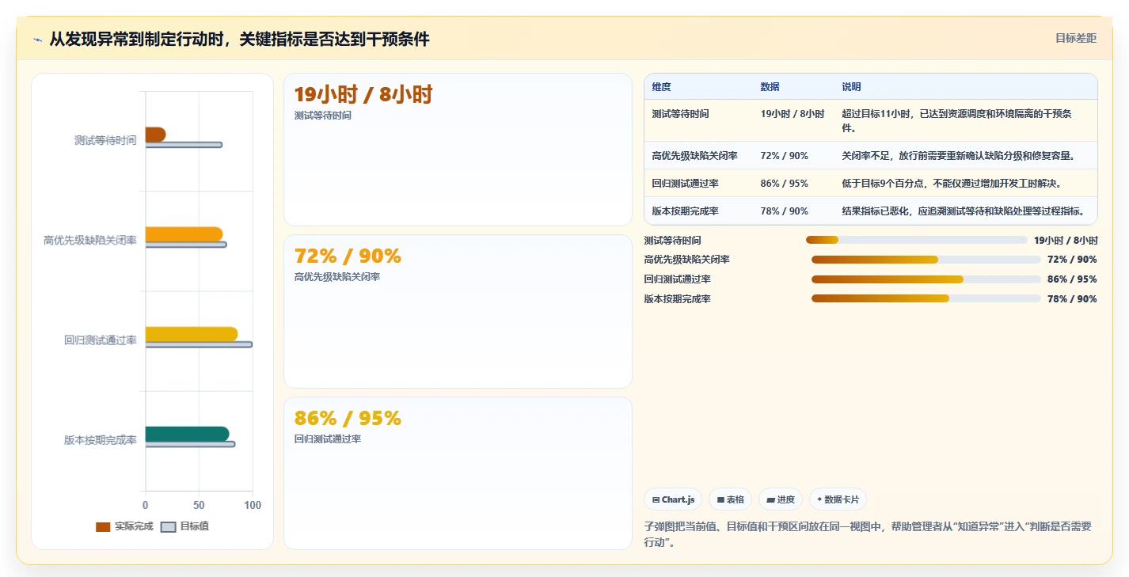Screen dimensions: 1129x577
Task: Click the 72% / 90% table cell
Action: (x=784, y=156)
